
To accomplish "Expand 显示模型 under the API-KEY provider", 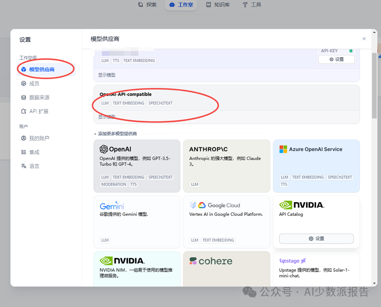I will click(107, 75).
